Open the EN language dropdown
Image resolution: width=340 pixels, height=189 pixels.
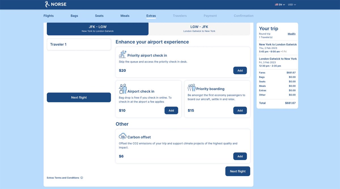point(282,5)
